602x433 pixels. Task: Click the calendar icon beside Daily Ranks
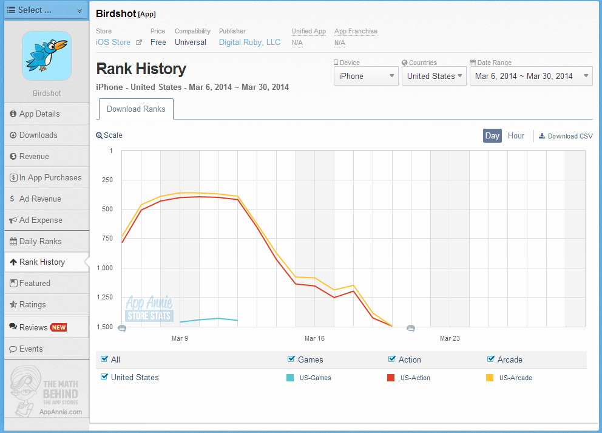[x=13, y=241]
